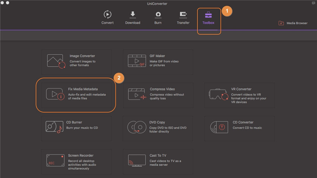Click the UniConverter window title

tap(157, 4)
